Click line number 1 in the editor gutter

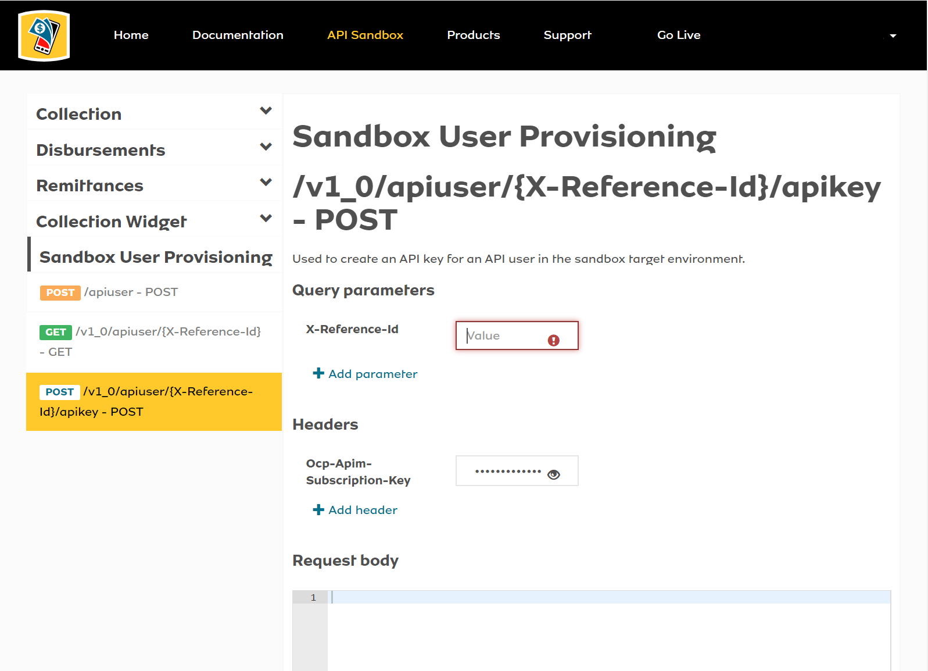pos(313,598)
